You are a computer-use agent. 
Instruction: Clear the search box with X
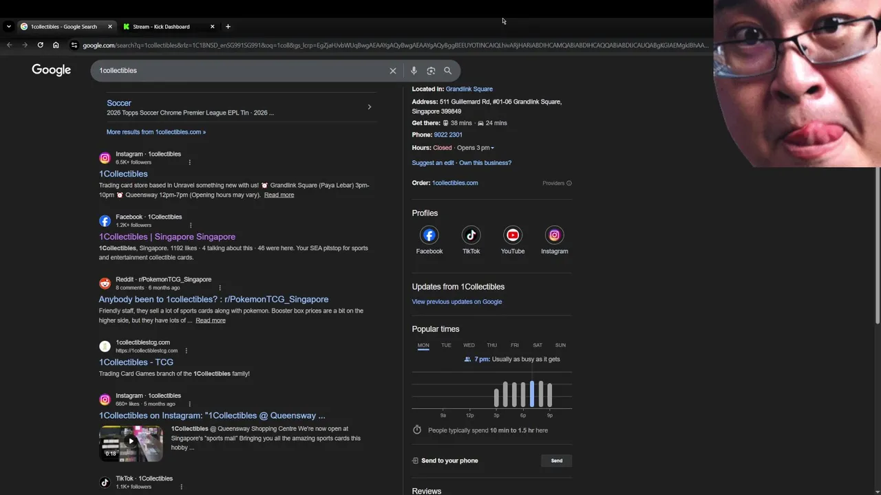[x=393, y=71]
